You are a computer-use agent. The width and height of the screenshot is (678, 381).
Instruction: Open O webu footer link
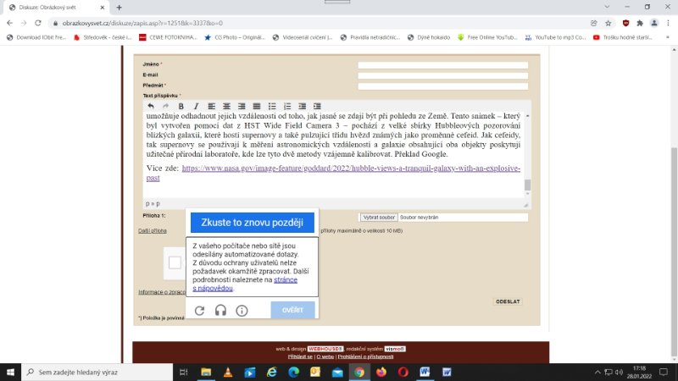coord(325,356)
